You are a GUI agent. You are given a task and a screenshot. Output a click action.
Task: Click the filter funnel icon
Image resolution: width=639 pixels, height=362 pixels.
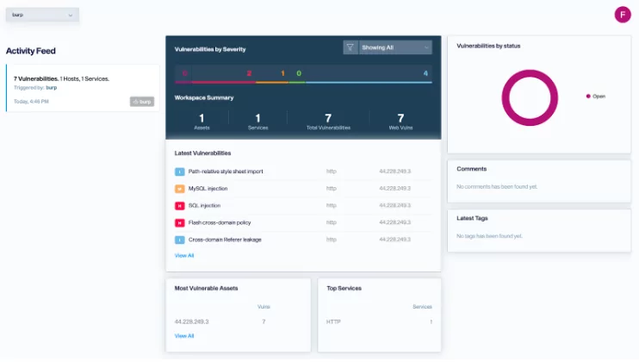pyautogui.click(x=351, y=48)
